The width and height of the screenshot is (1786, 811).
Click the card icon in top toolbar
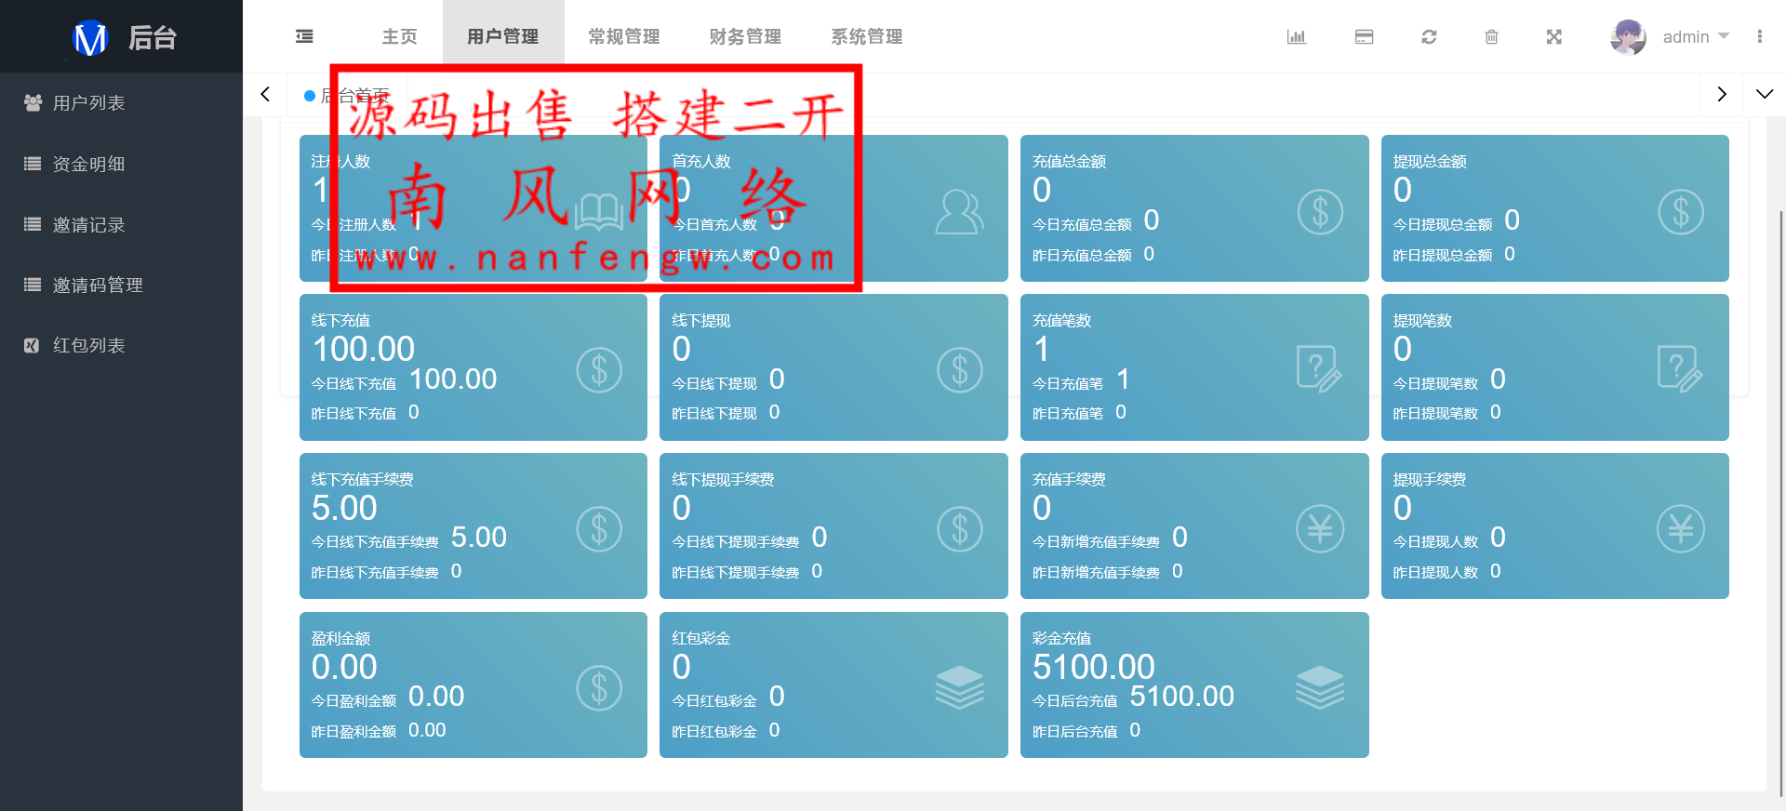coord(1364,36)
